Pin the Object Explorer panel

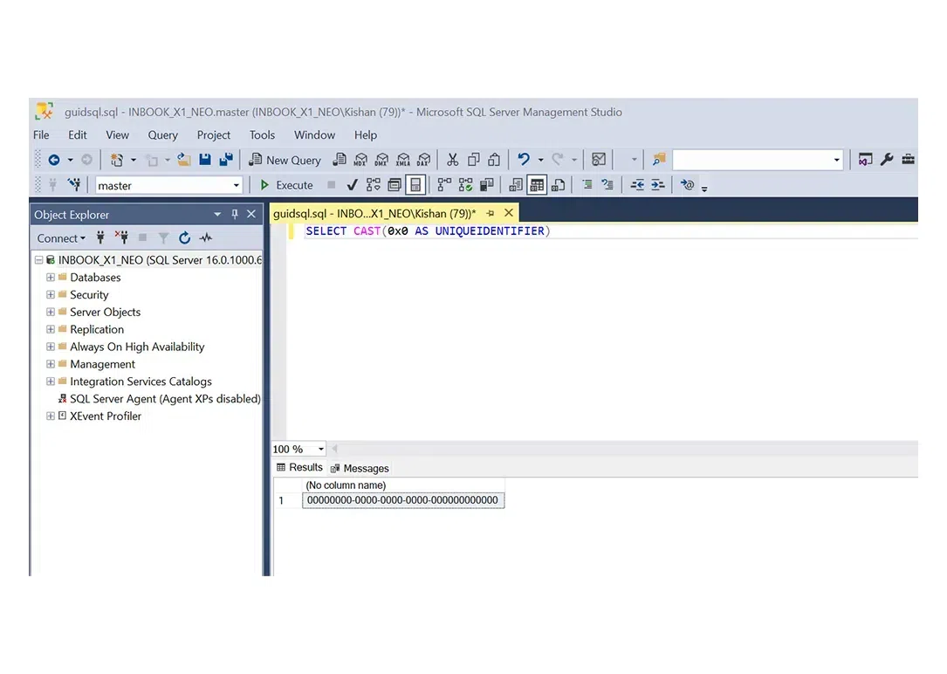234,214
